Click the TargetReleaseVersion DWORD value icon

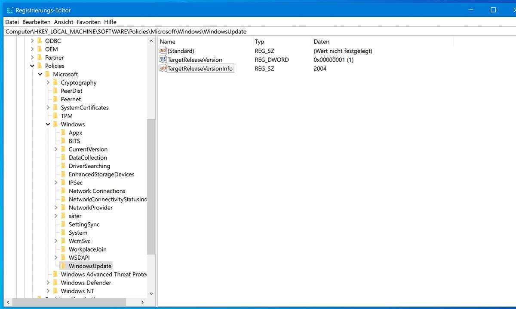point(163,60)
